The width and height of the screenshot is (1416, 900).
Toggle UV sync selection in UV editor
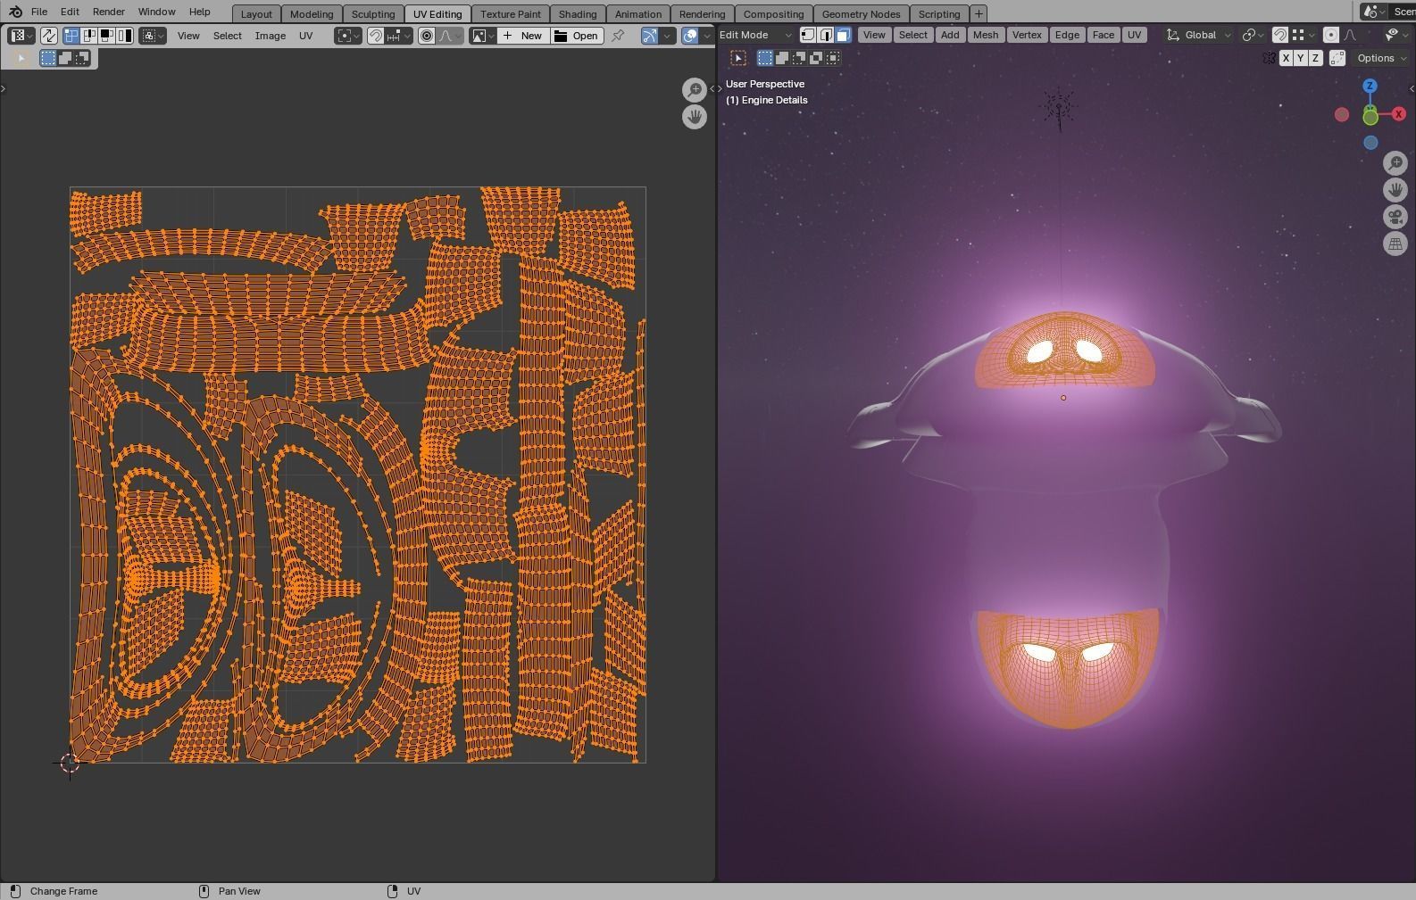[48, 36]
